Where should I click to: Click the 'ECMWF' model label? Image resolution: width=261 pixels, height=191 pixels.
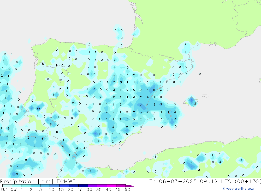(66, 181)
